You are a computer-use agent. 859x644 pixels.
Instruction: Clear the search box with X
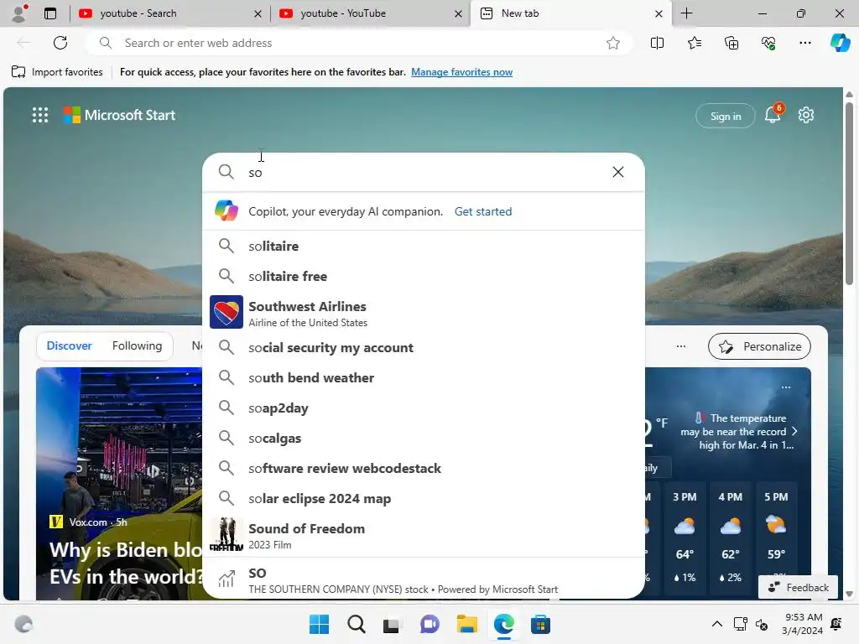click(x=618, y=172)
